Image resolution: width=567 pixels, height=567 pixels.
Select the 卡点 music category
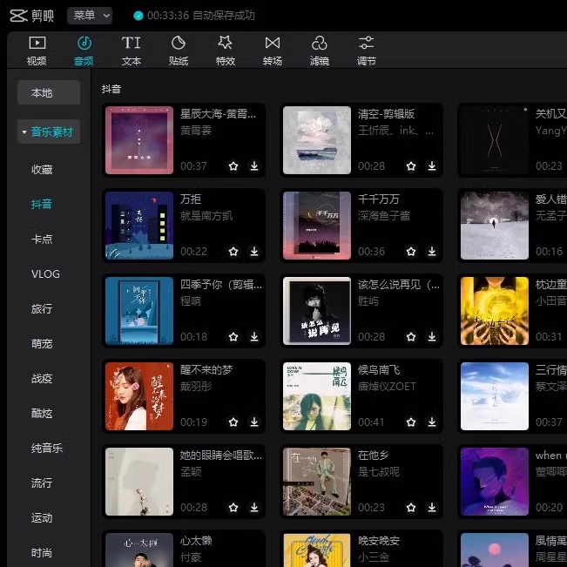tap(42, 239)
